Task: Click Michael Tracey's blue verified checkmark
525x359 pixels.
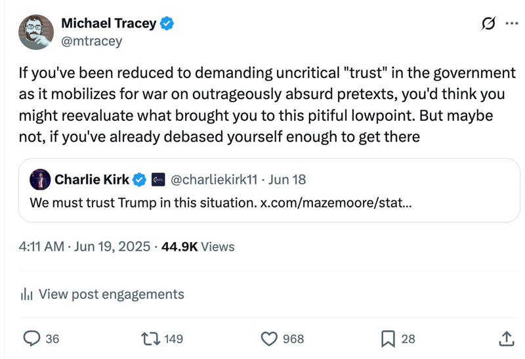Action: click(167, 24)
